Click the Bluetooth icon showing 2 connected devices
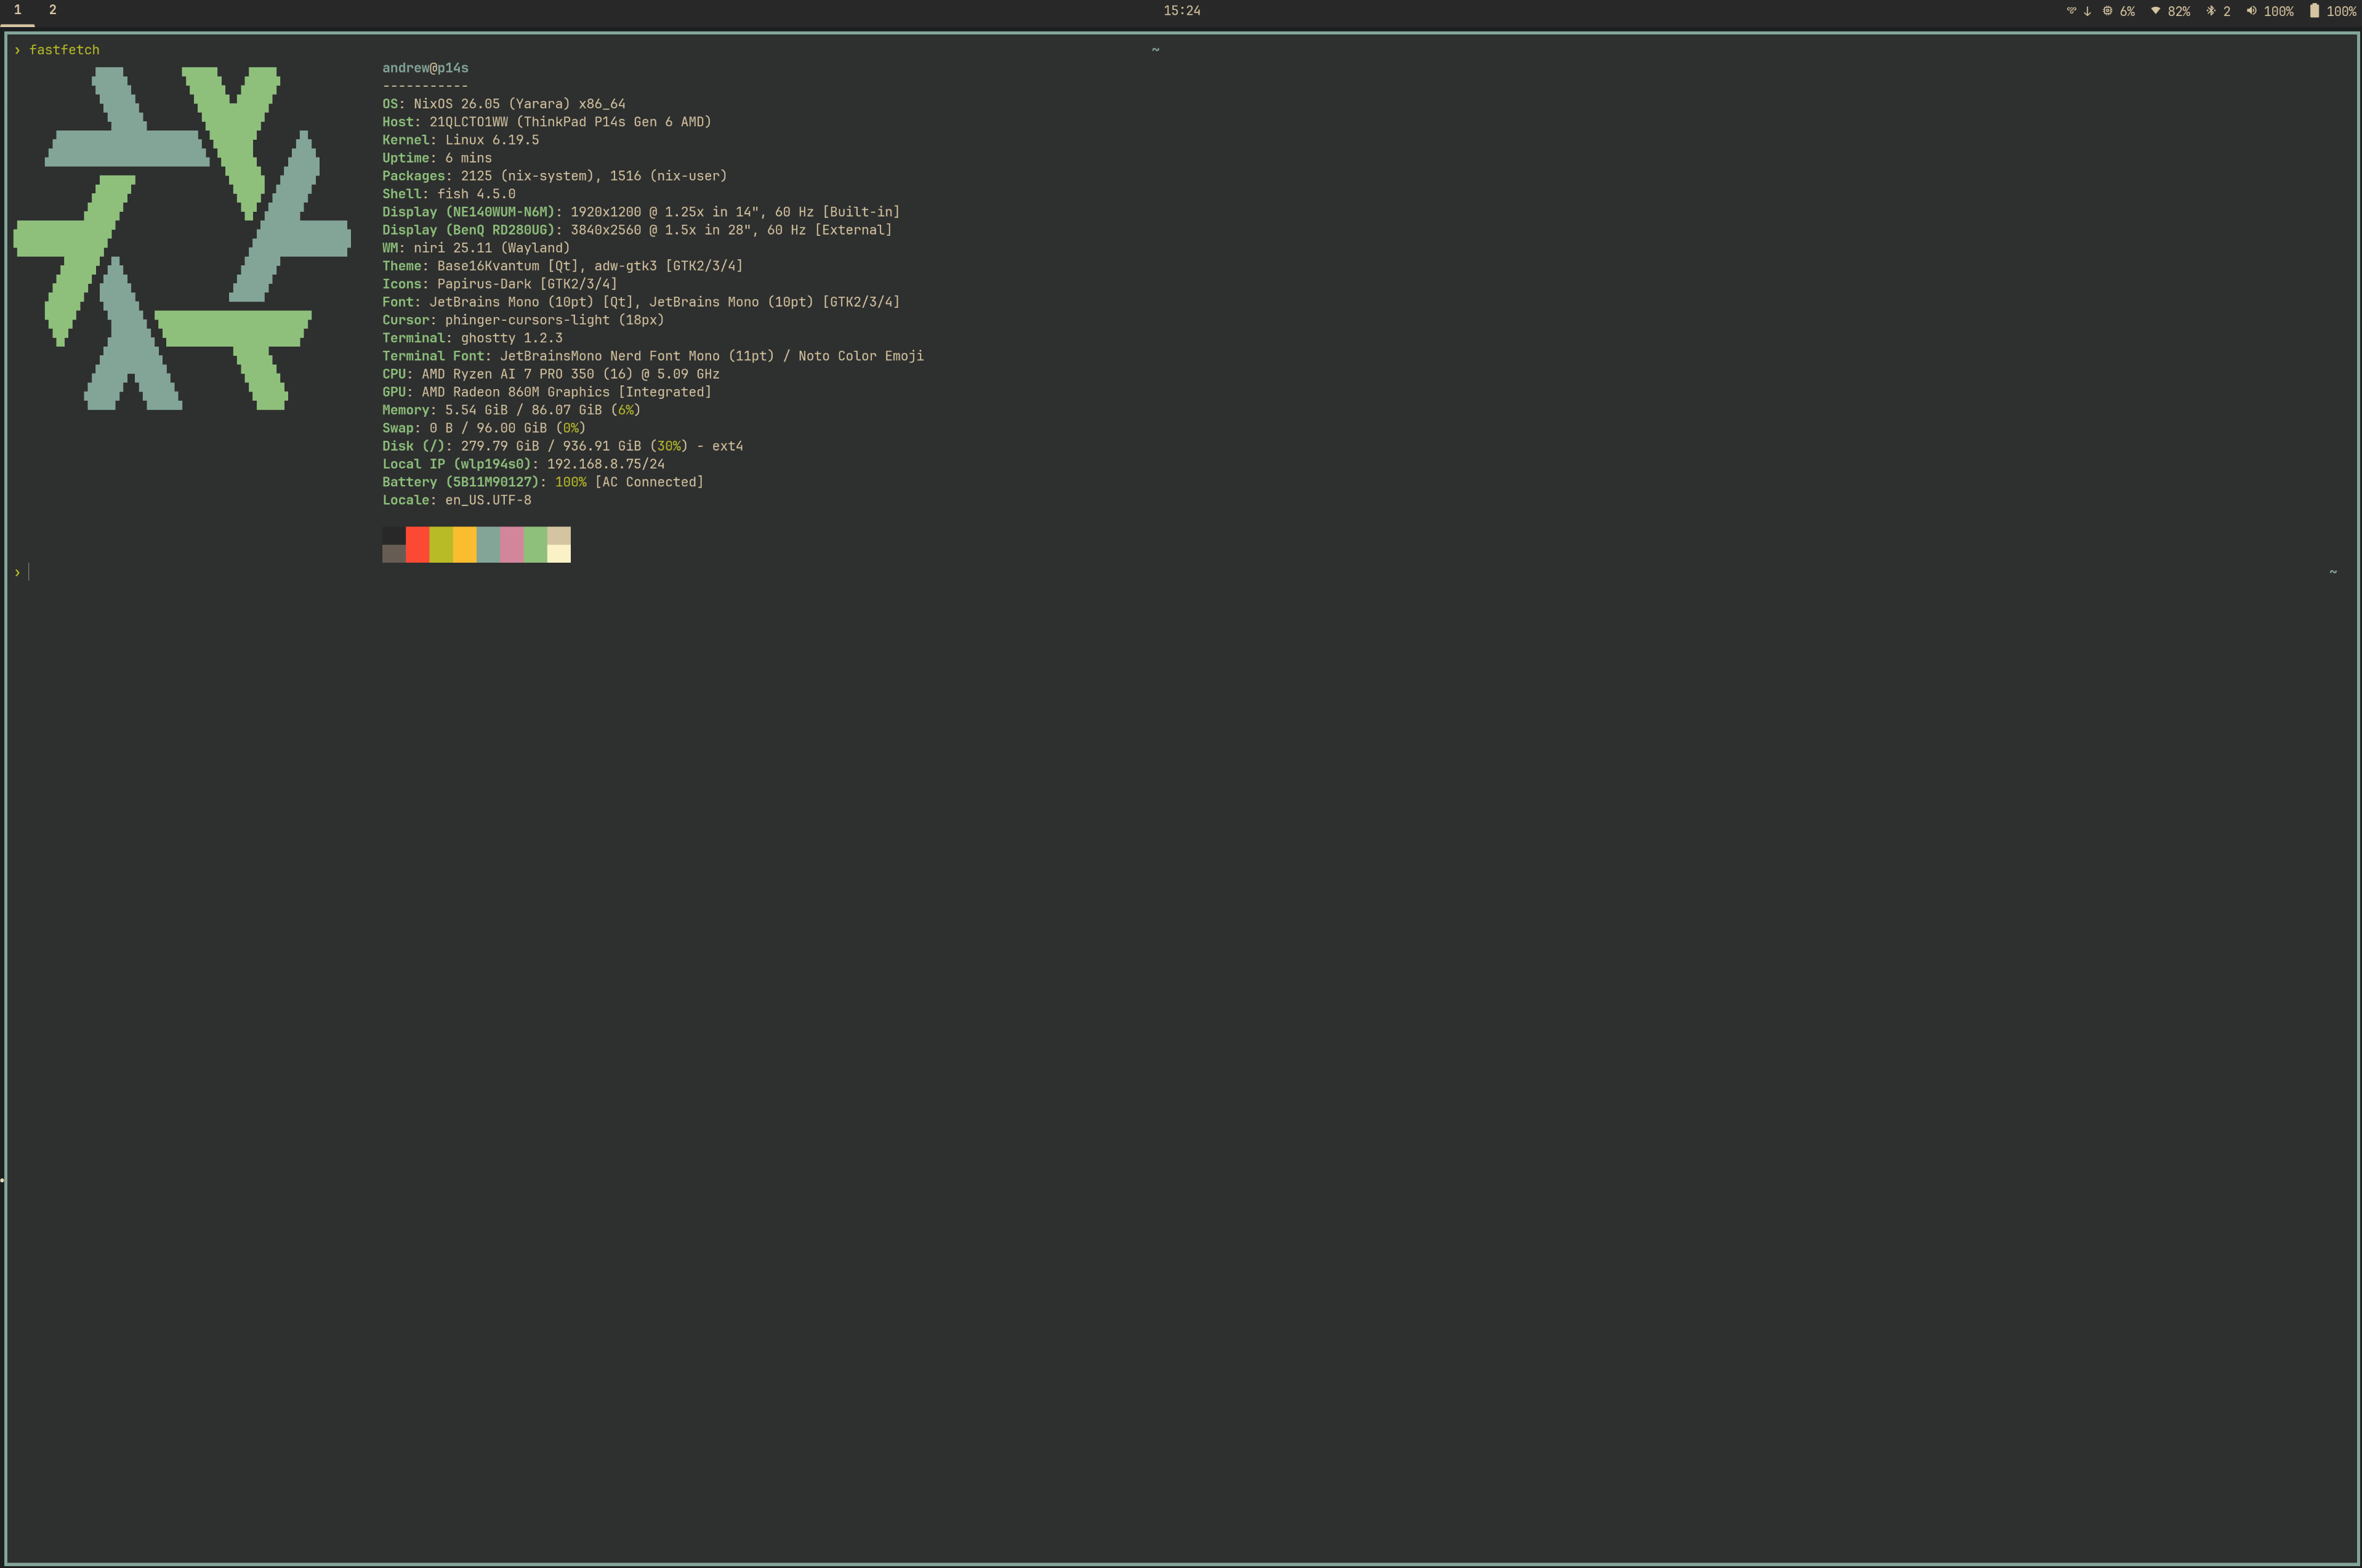Viewport: 2362px width, 1568px height. point(2211,11)
